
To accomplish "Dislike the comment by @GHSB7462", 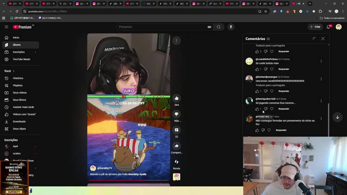I will pos(263,130).
